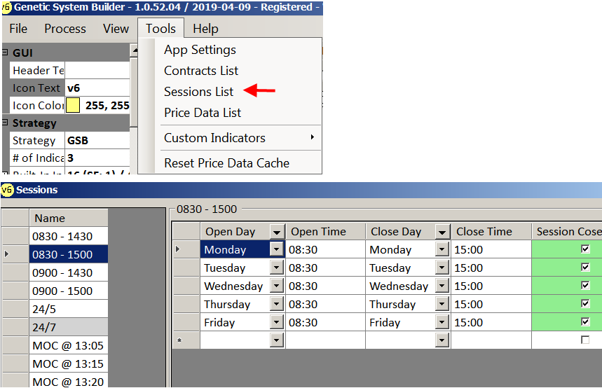Toggle Wednesday session close checkbox

point(585,286)
